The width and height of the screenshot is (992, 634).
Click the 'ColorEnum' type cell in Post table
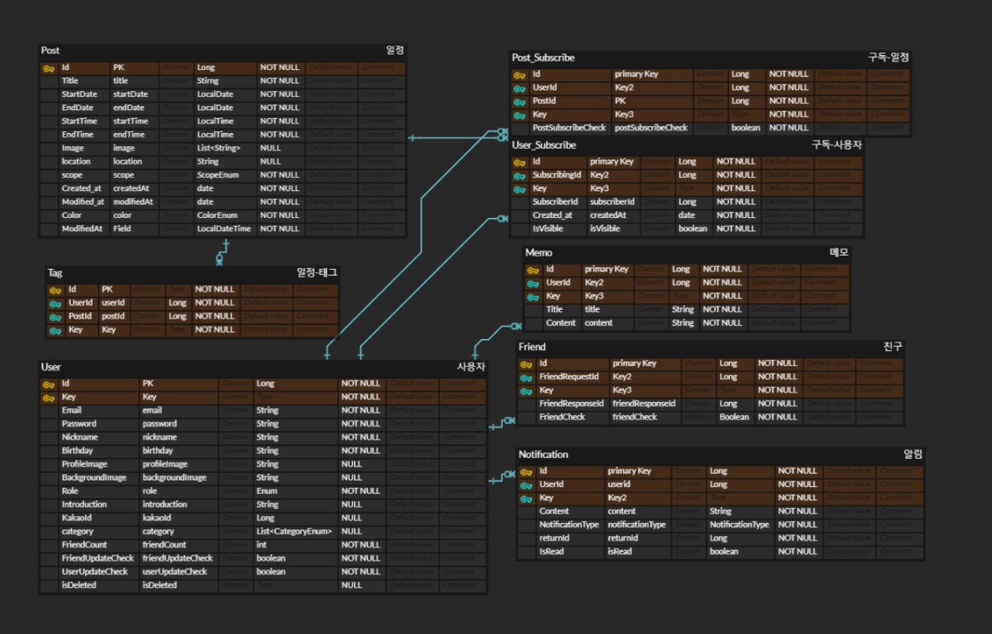(x=219, y=215)
